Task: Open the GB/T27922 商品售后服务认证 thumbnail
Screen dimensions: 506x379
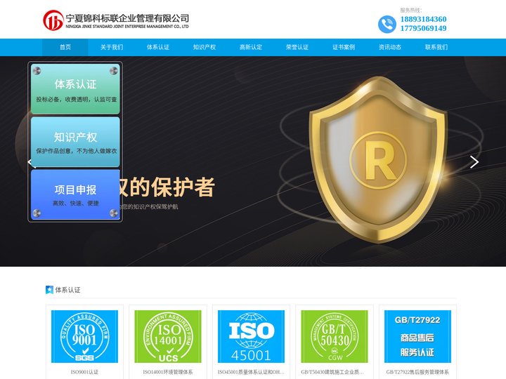Action: click(x=417, y=336)
